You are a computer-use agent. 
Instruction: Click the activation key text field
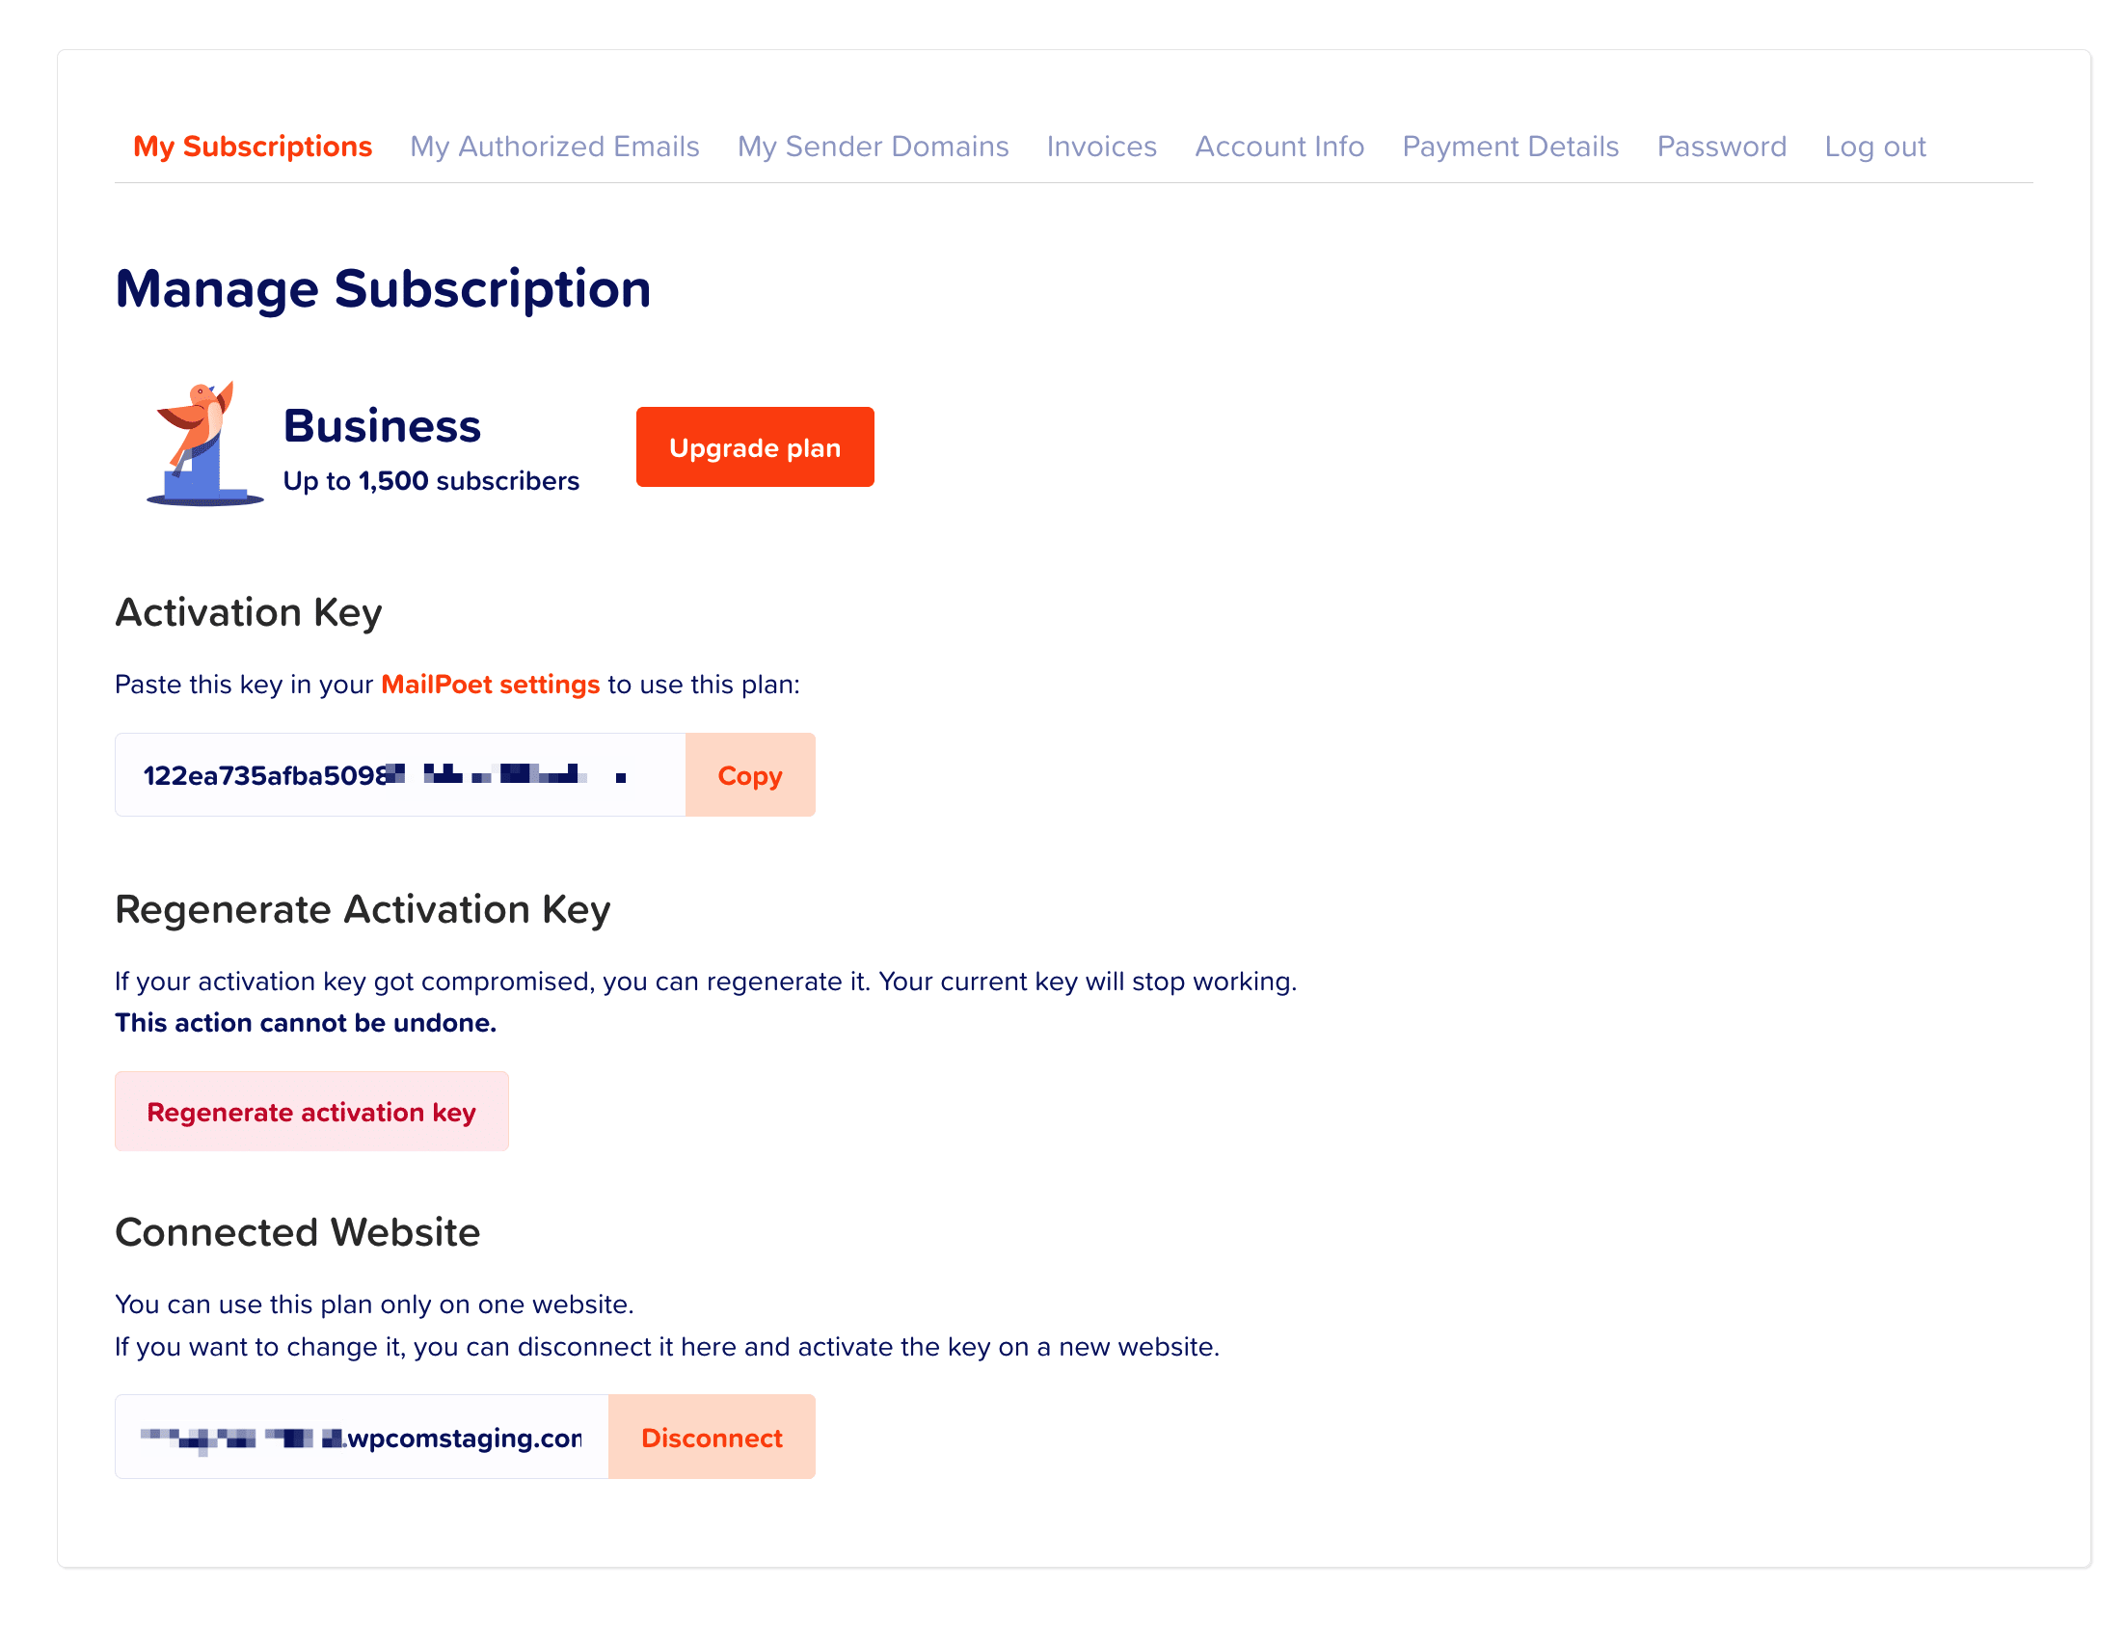(399, 775)
